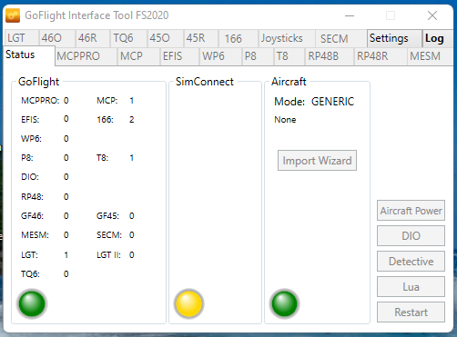This screenshot has height=337, width=457.
Task: Click the '166:' device label
Action: click(105, 120)
